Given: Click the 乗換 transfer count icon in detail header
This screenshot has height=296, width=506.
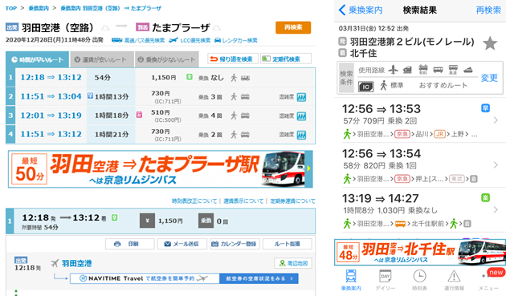Looking at the screenshot, I should coord(206,221).
